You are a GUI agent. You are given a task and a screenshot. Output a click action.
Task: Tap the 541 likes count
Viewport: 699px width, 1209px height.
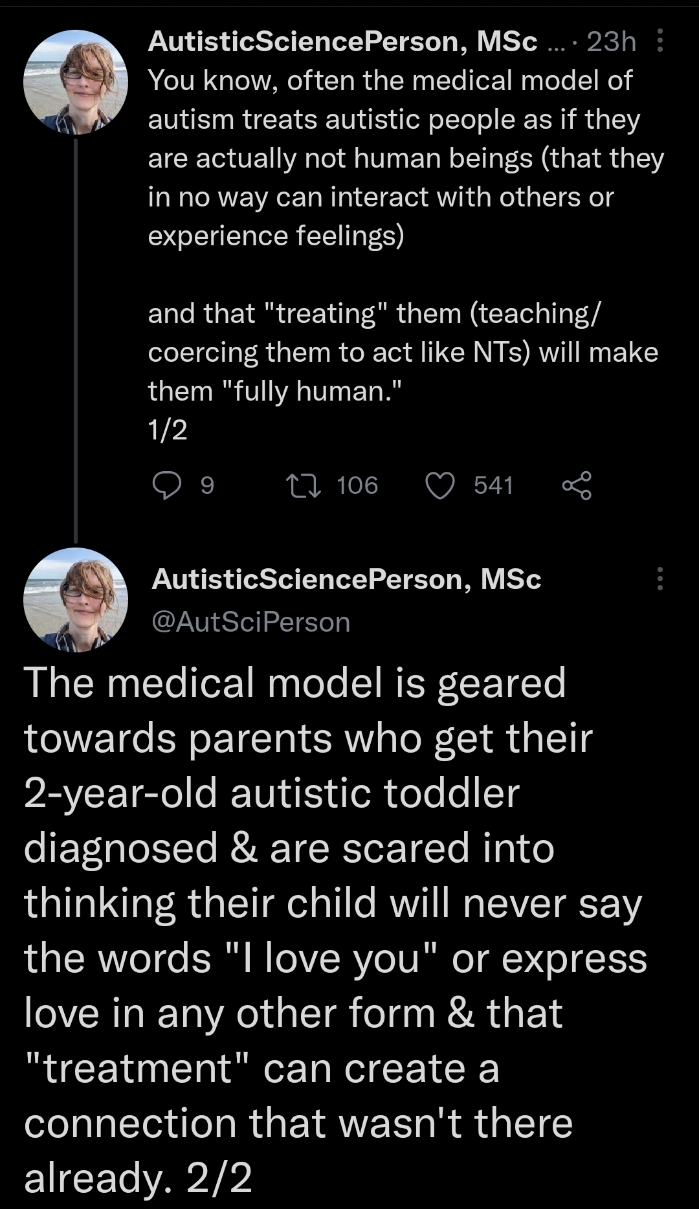[x=493, y=485]
